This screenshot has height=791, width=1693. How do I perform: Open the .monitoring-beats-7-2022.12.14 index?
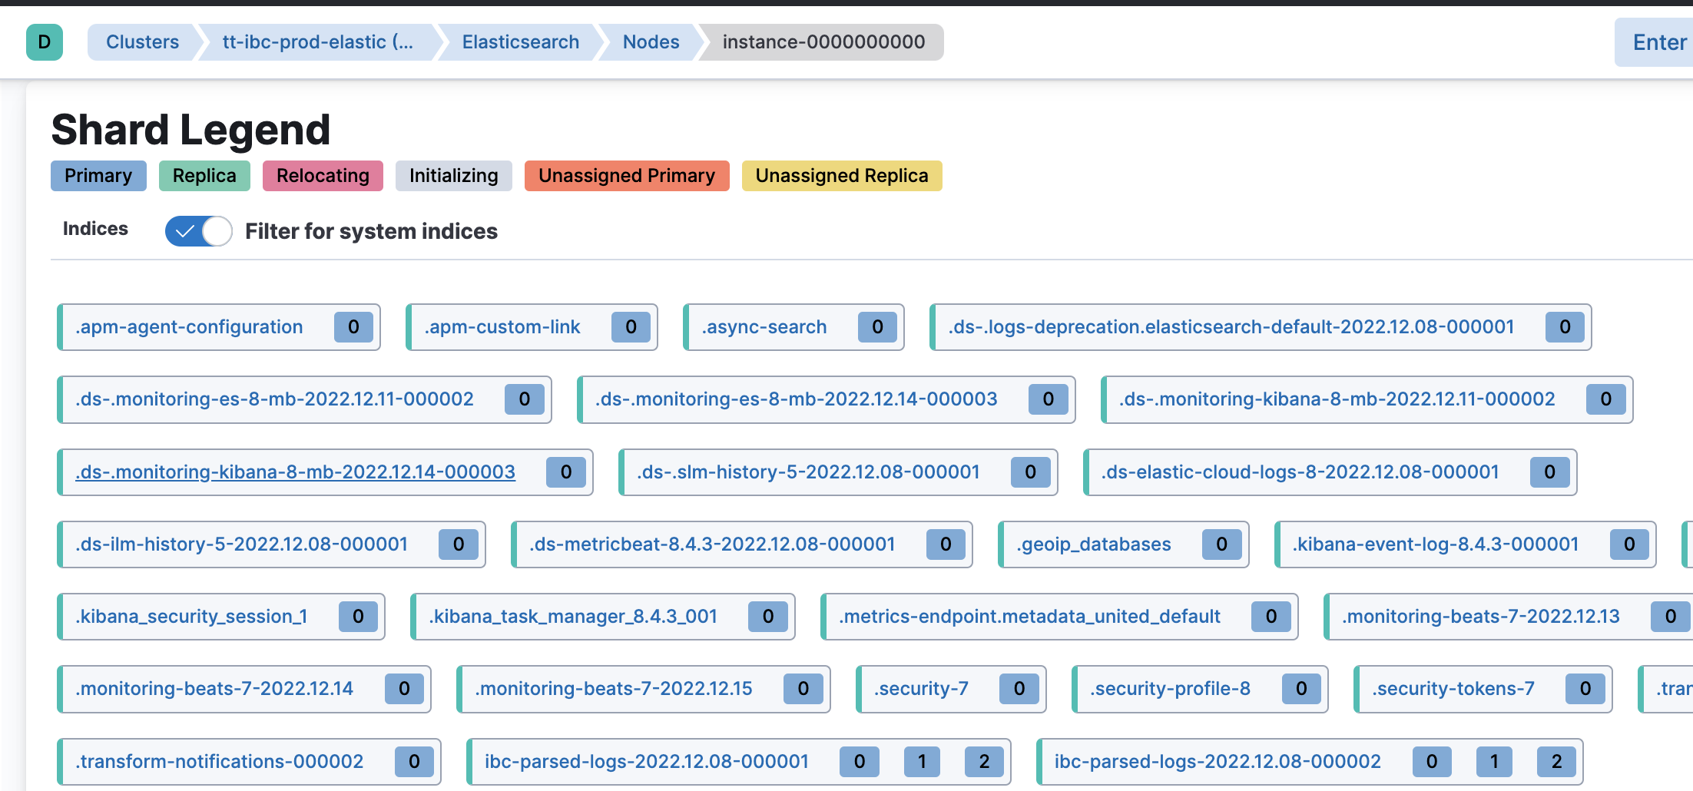(x=214, y=689)
